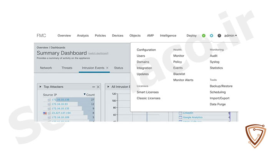Open Data Purge tool
This screenshot has height=151, width=269.
click(x=218, y=104)
